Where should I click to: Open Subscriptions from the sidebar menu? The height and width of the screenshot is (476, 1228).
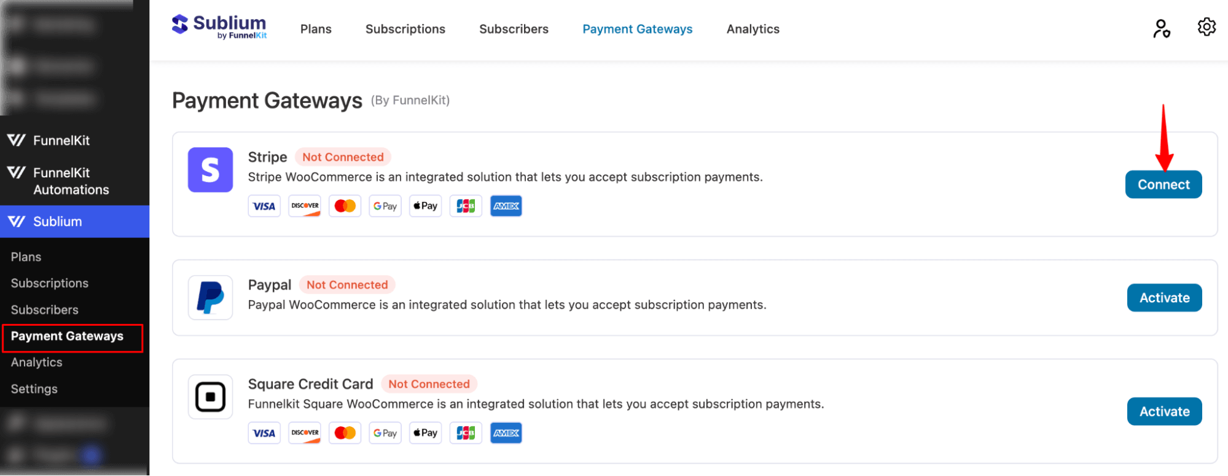49,283
